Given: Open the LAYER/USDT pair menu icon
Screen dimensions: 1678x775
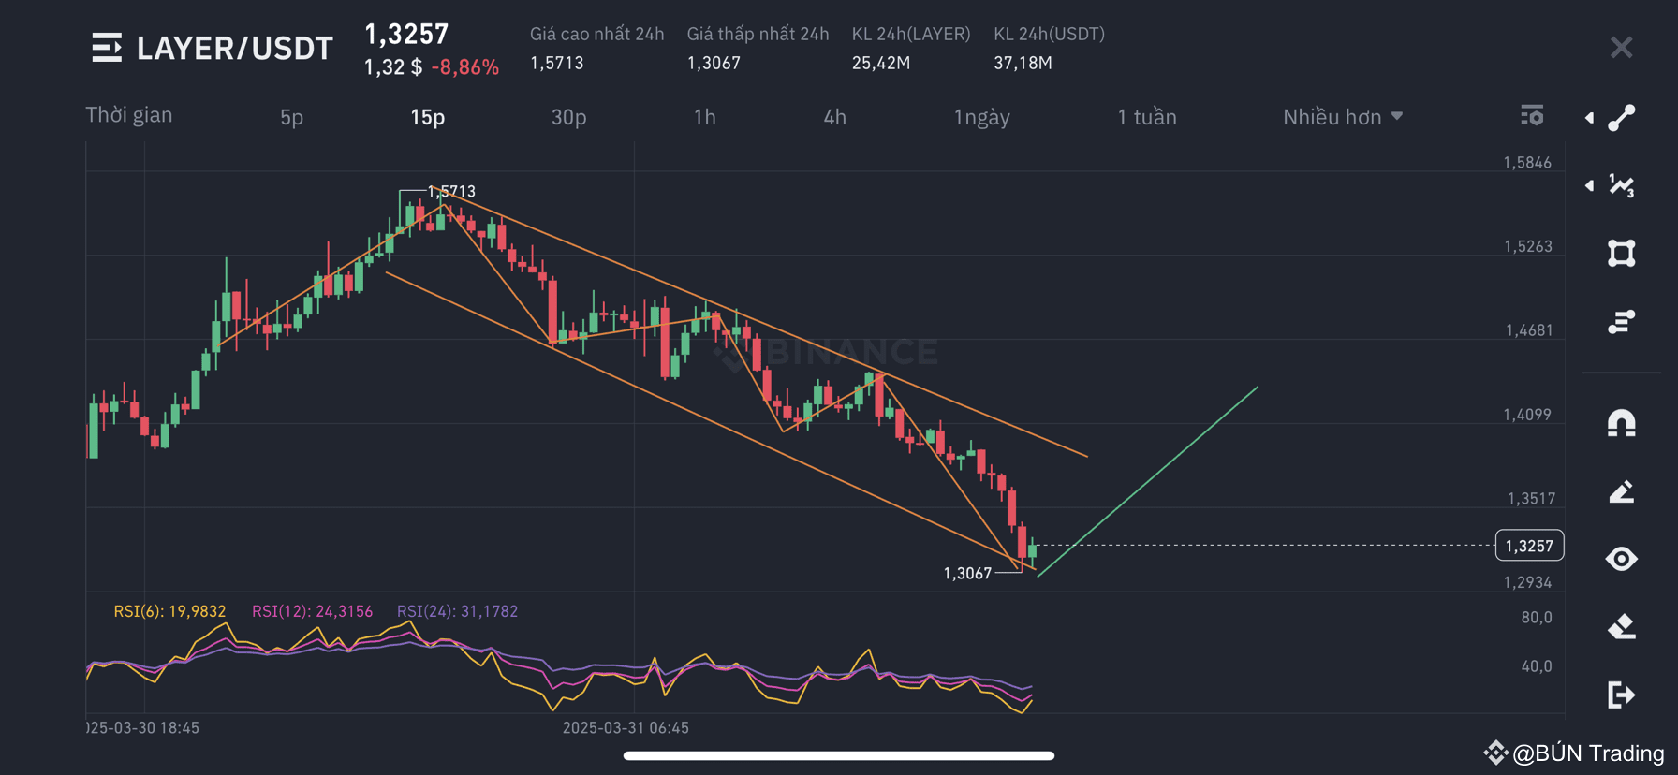Looking at the screenshot, I should 107,48.
